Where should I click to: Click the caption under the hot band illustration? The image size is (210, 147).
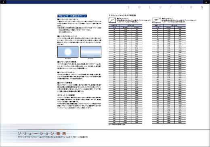(x=91, y=59)
